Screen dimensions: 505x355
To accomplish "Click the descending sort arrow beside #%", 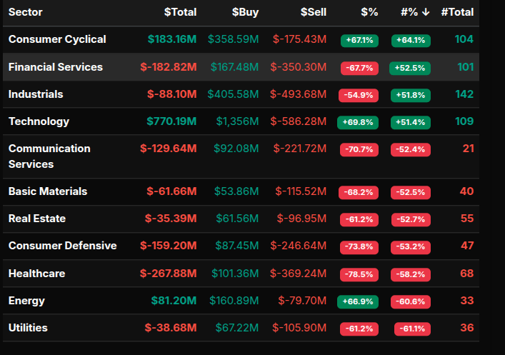I will pos(425,12).
